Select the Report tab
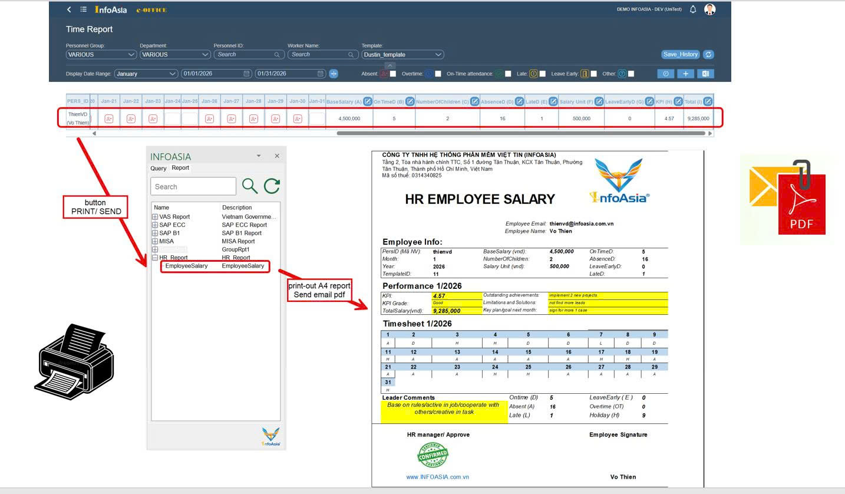Image resolution: width=845 pixels, height=494 pixels. pyautogui.click(x=180, y=168)
